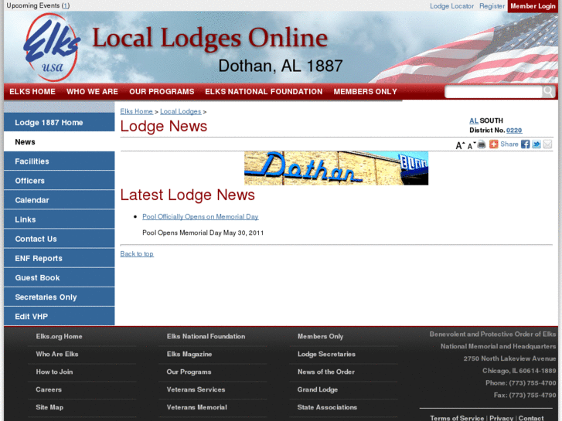Viewport: 562px width, 421px height.
Task: Open the ELKS NATIONAL FOUNDATION menu
Action: click(264, 92)
